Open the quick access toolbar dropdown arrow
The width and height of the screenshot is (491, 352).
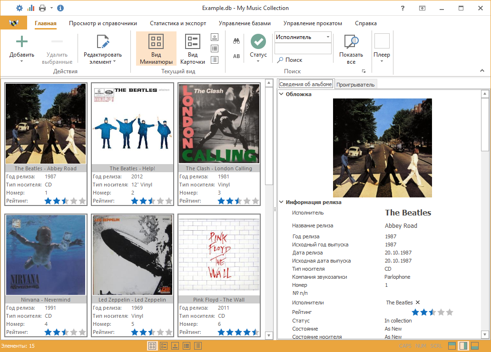(x=52, y=8)
